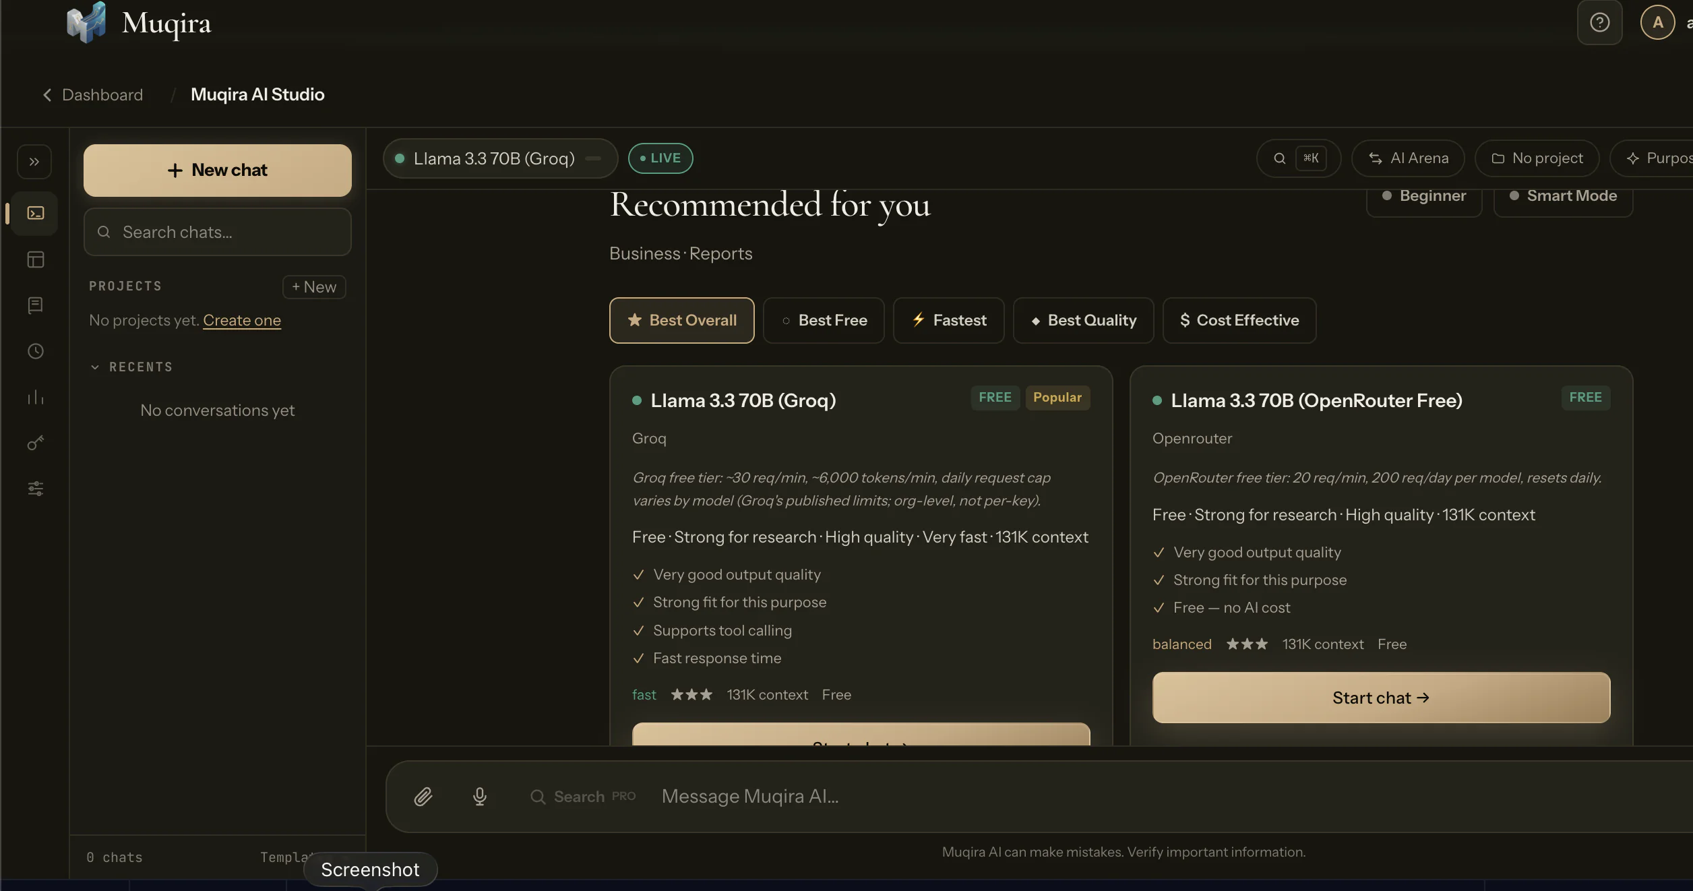The image size is (1693, 891).
Task: Collapse the RECENTS section
Action: pyautogui.click(x=131, y=367)
